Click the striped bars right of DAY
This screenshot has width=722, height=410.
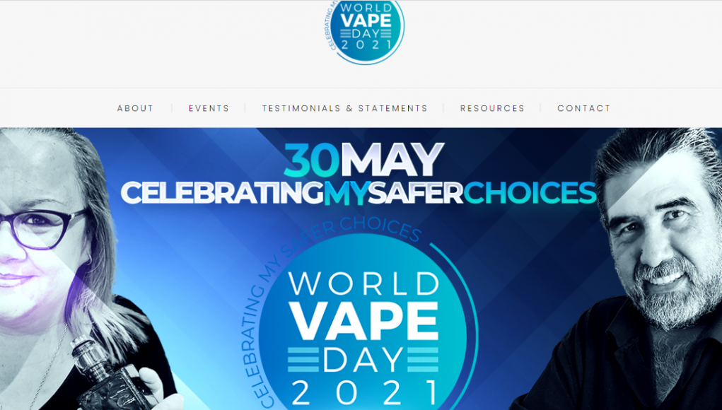423,360
